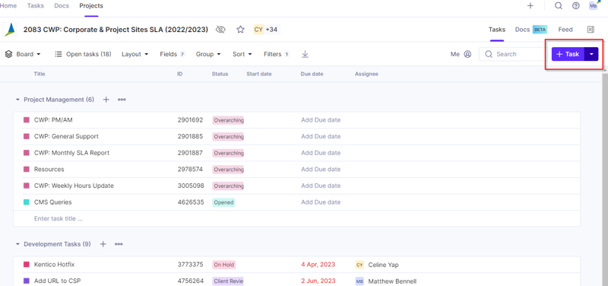Open CY +34 project members list

click(x=266, y=30)
